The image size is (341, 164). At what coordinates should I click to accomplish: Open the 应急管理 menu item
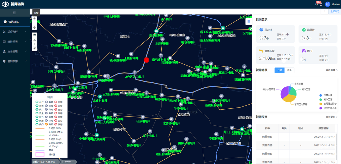[15, 51]
